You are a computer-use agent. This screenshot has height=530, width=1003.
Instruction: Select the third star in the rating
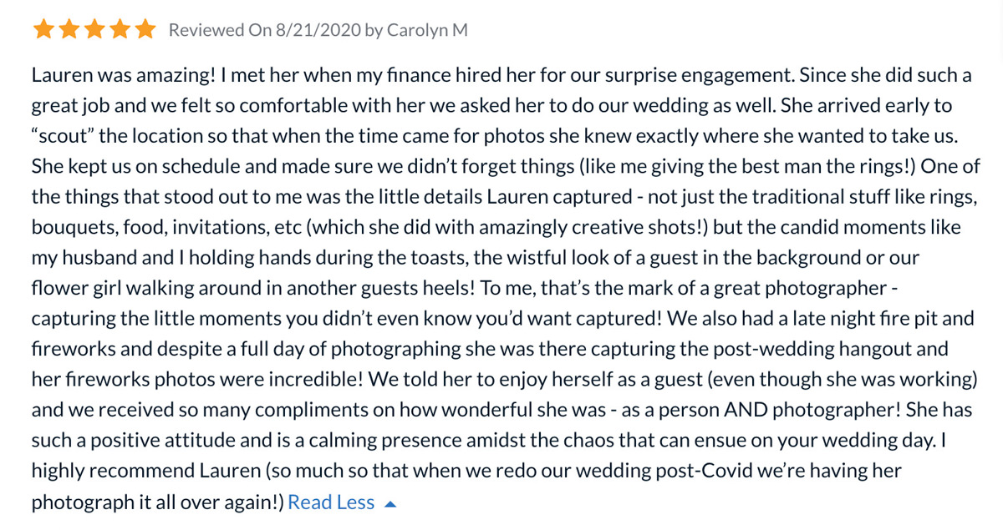point(94,30)
